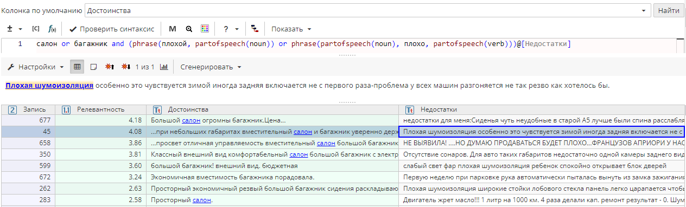This screenshot has height=207, width=686.
Task: Click Достоинства cell Экономичная вместимость багажника порадовала
Action: click(x=273, y=177)
